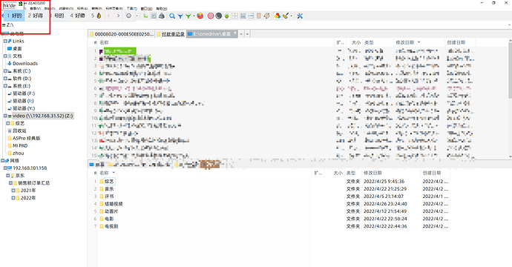Click the magnifier Find Files toolbar icon
Viewport: 512px width, 267px height.
tap(171, 16)
